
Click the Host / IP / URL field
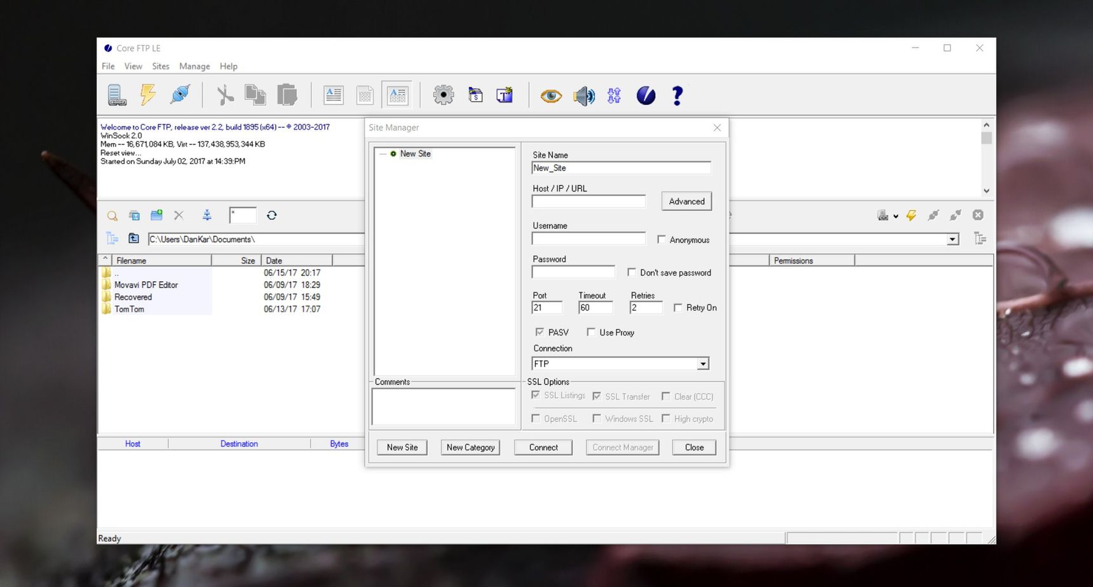click(x=588, y=202)
